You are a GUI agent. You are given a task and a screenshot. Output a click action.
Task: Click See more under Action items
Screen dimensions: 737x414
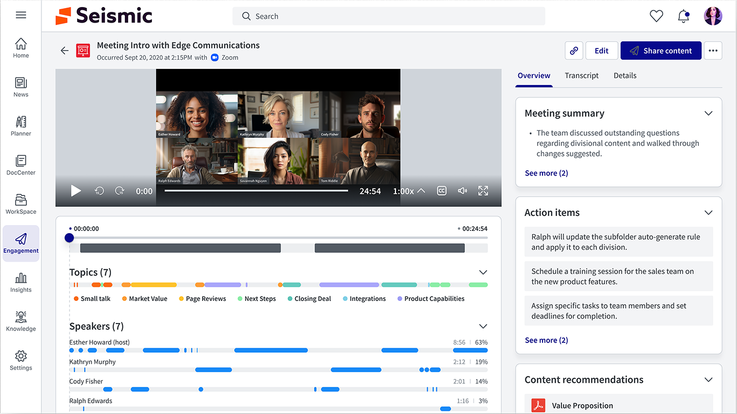pyautogui.click(x=546, y=340)
